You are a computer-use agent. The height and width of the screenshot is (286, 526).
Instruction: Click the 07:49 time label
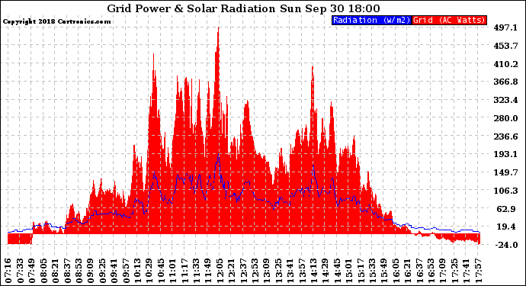tap(31, 271)
